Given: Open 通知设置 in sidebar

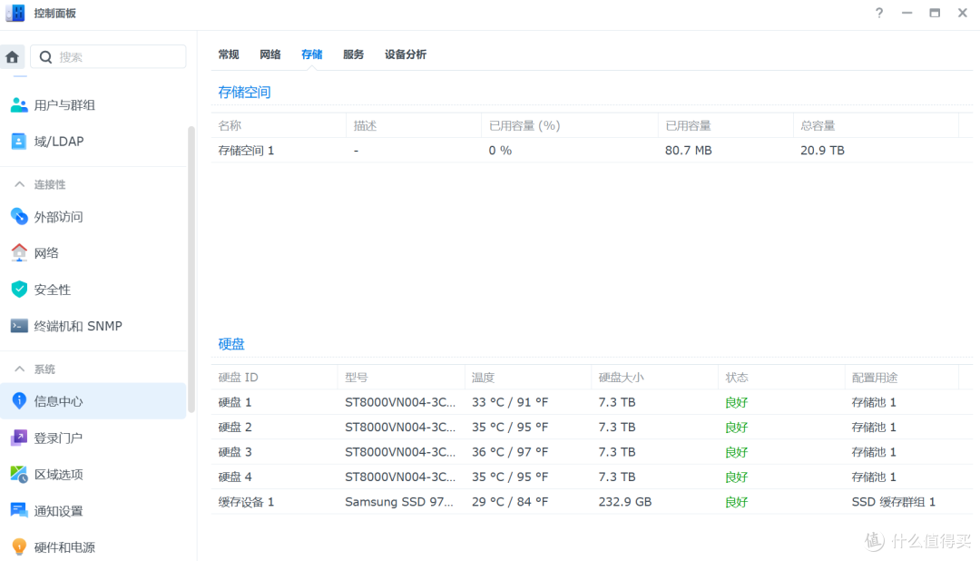Looking at the screenshot, I should 58,511.
